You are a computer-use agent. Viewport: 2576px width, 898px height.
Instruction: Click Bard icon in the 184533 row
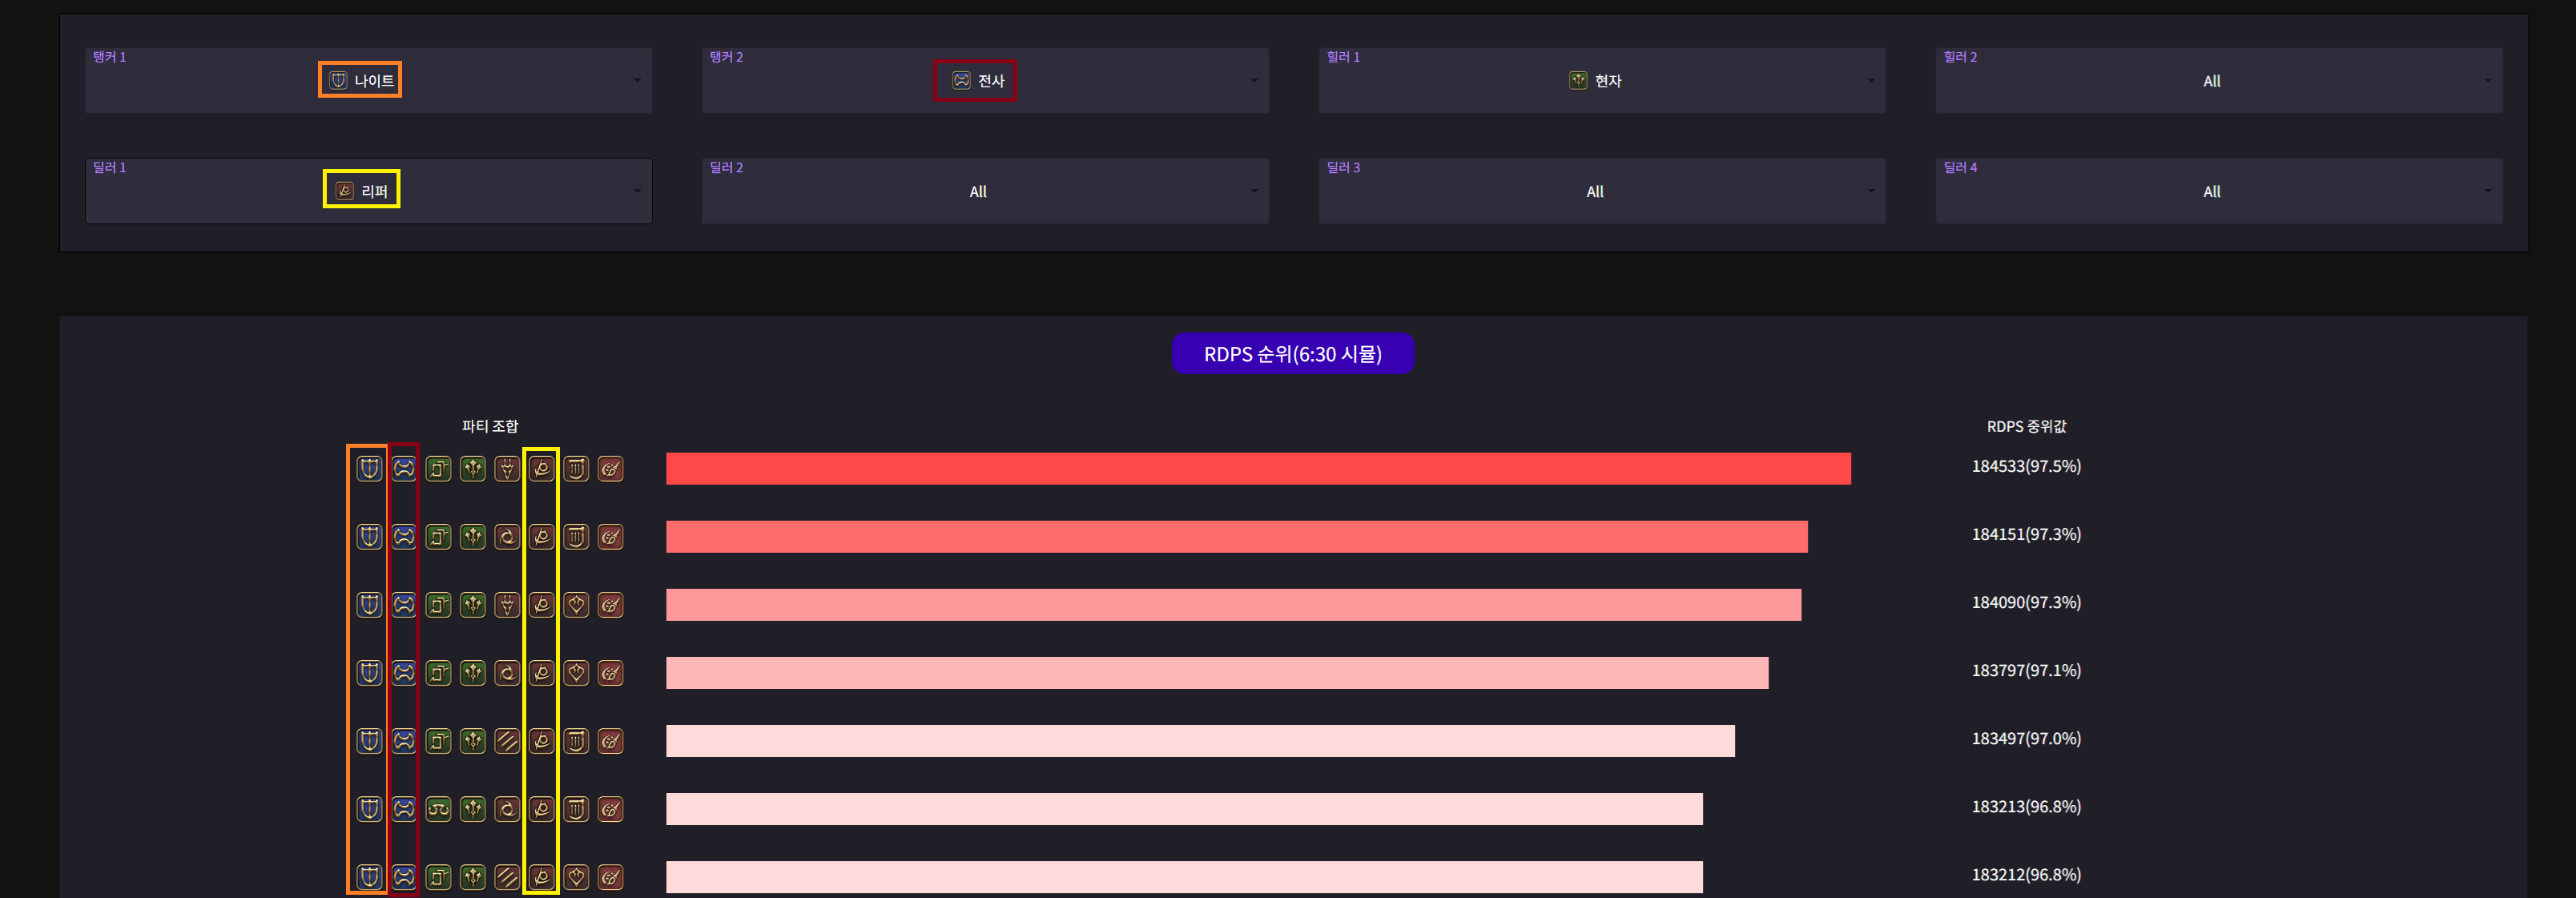pos(576,468)
